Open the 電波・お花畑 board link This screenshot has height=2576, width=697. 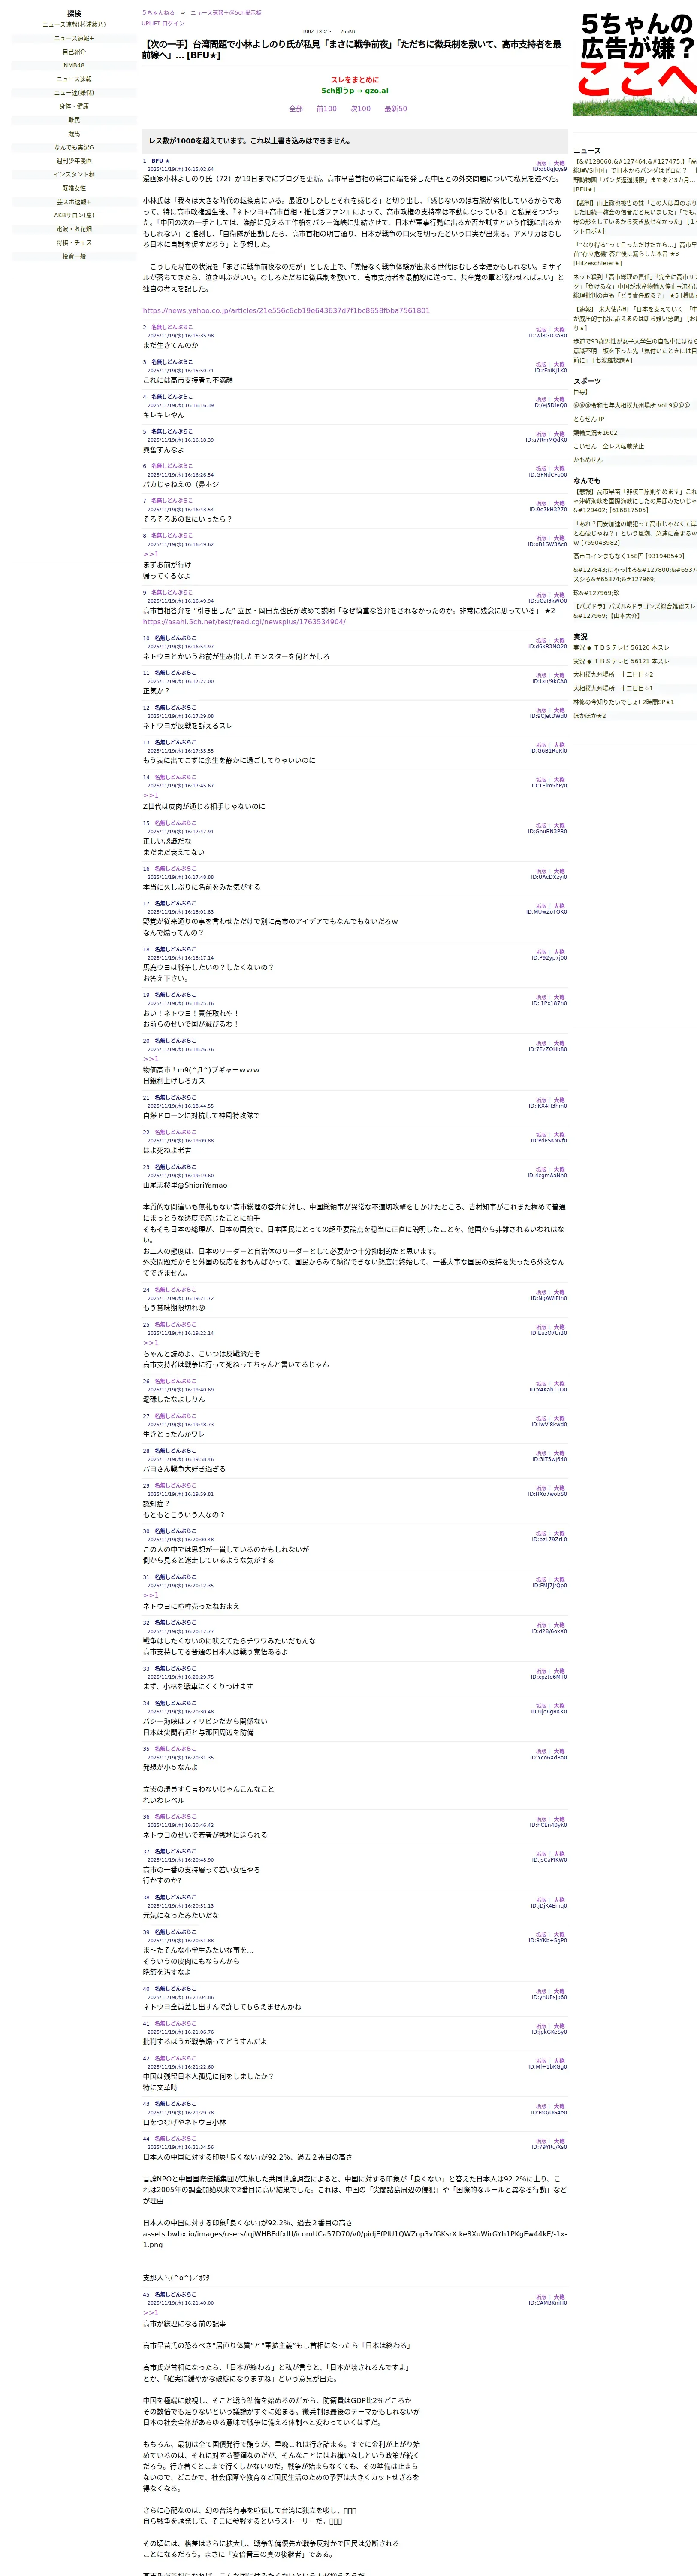[74, 229]
